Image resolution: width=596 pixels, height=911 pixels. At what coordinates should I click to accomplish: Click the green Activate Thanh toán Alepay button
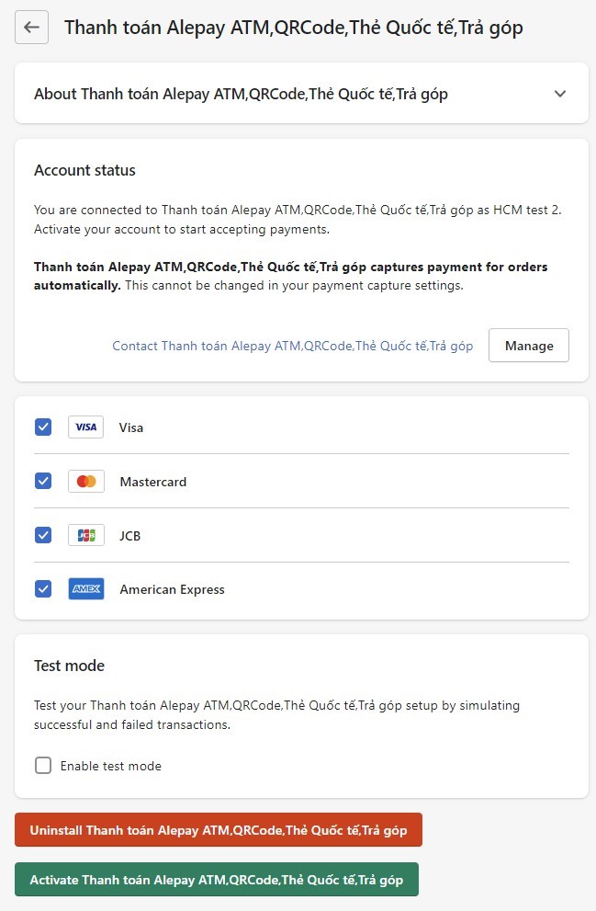pos(217,879)
